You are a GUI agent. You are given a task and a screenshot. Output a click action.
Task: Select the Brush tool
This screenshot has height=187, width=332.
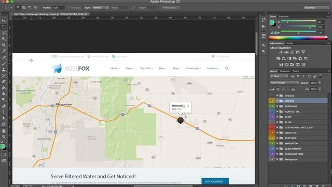tap(4, 63)
